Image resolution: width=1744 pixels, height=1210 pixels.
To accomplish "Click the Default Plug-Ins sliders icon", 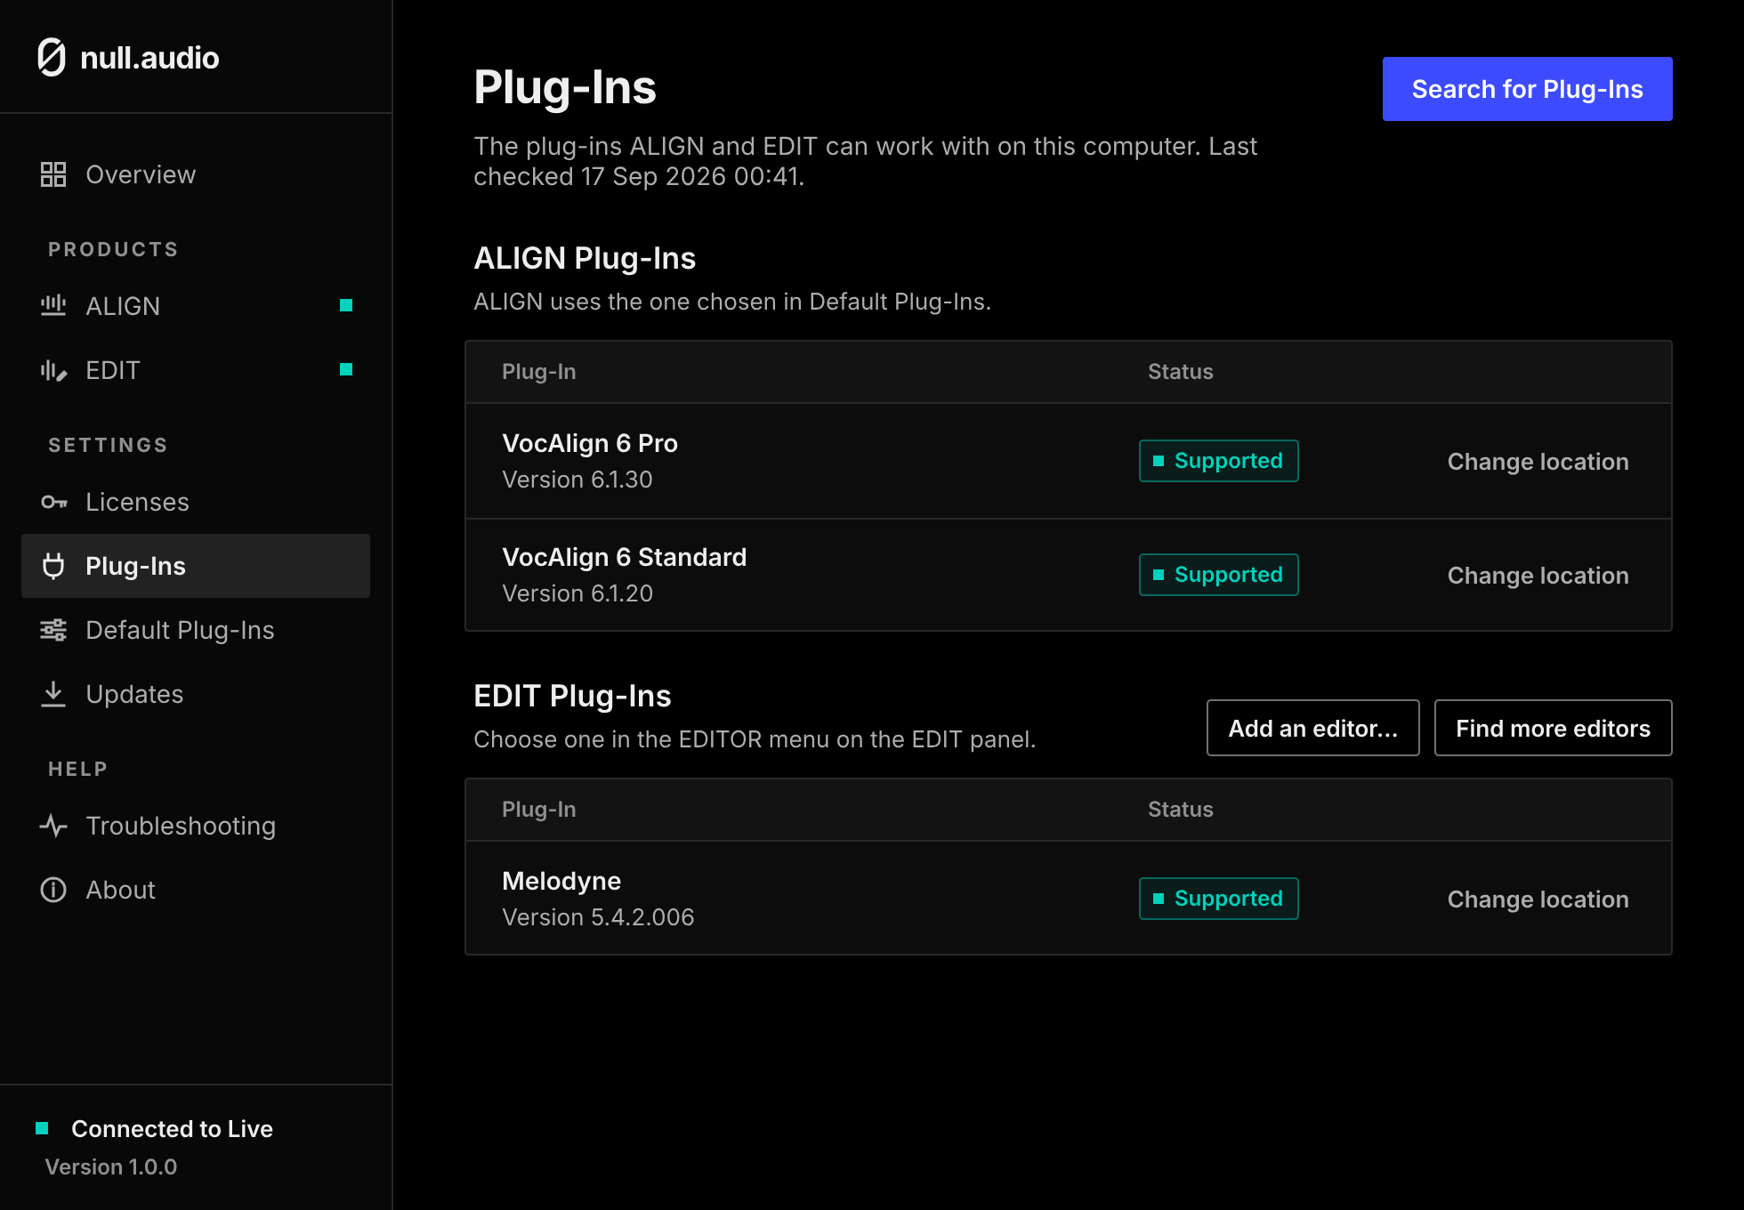I will [53, 630].
